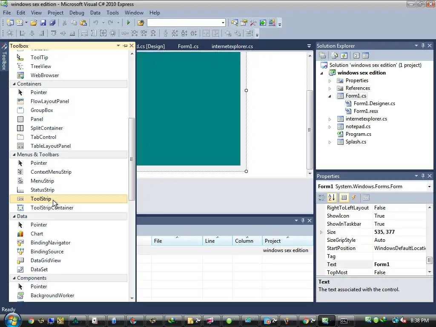
Task: Open the Project menu
Action: coord(55,13)
